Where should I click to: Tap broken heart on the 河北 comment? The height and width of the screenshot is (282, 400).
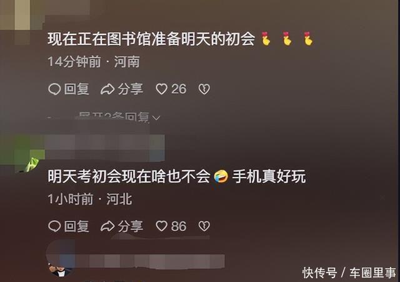204,226
